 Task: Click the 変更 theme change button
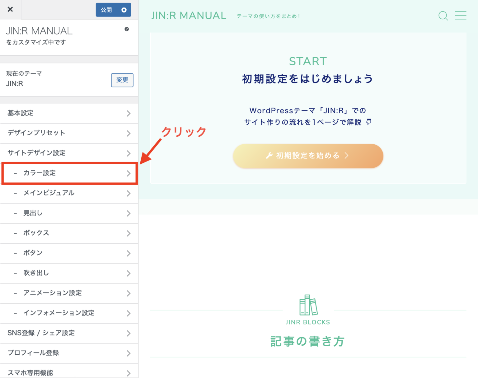pos(122,80)
